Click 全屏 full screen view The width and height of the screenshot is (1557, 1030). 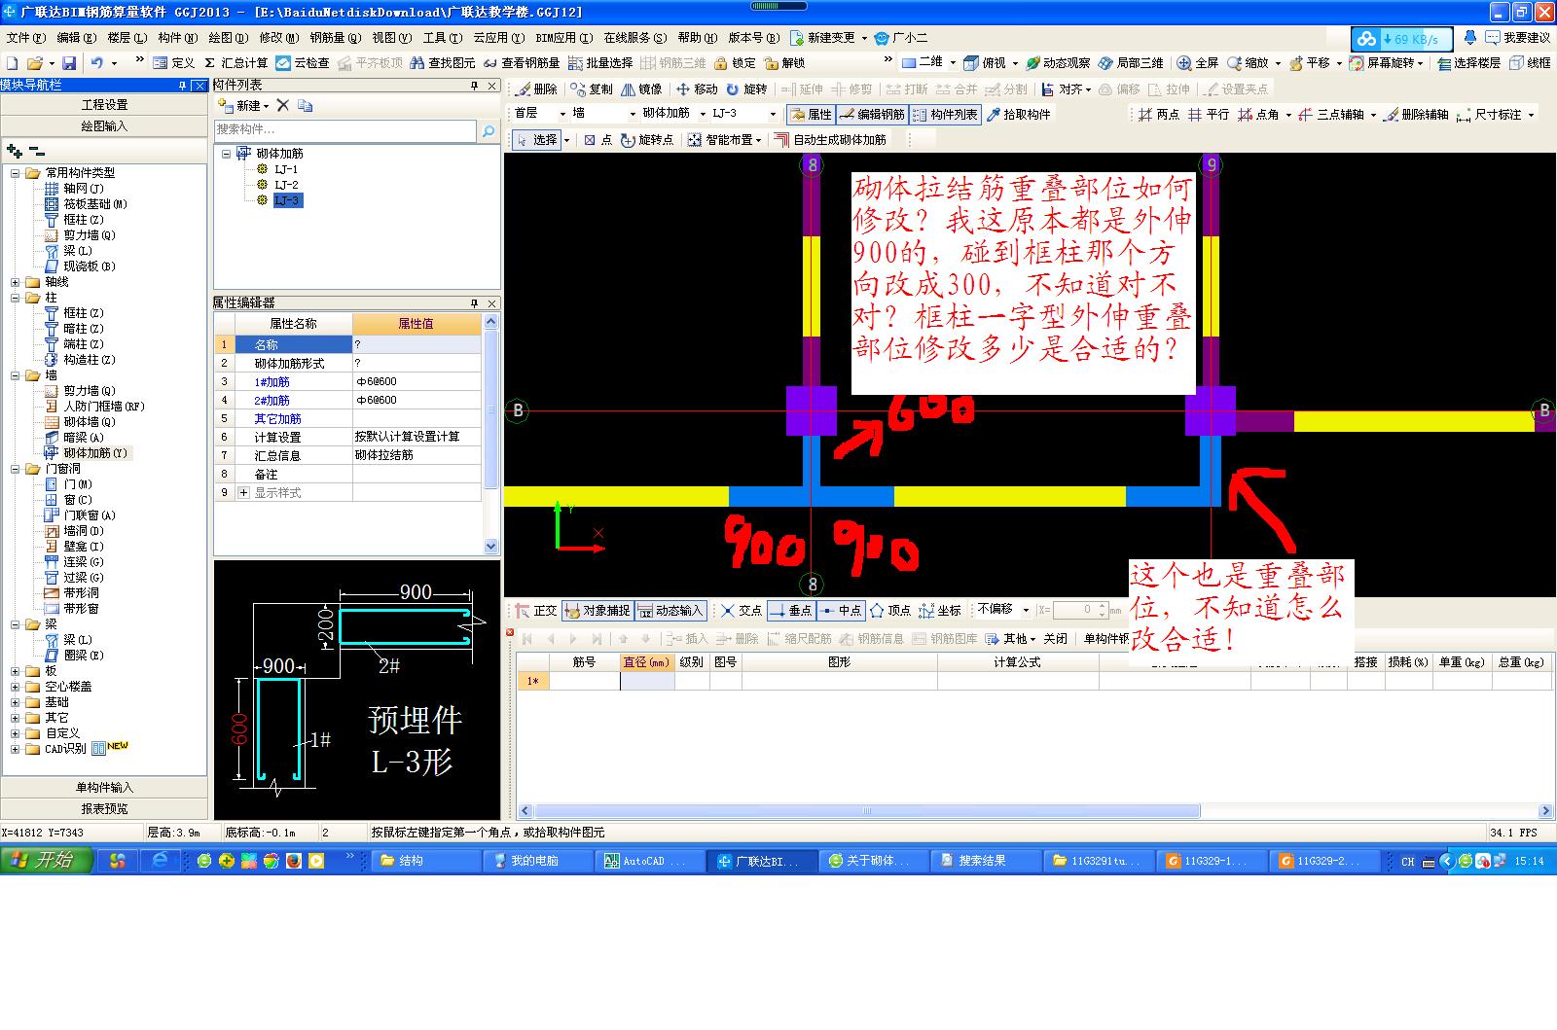point(1198,62)
